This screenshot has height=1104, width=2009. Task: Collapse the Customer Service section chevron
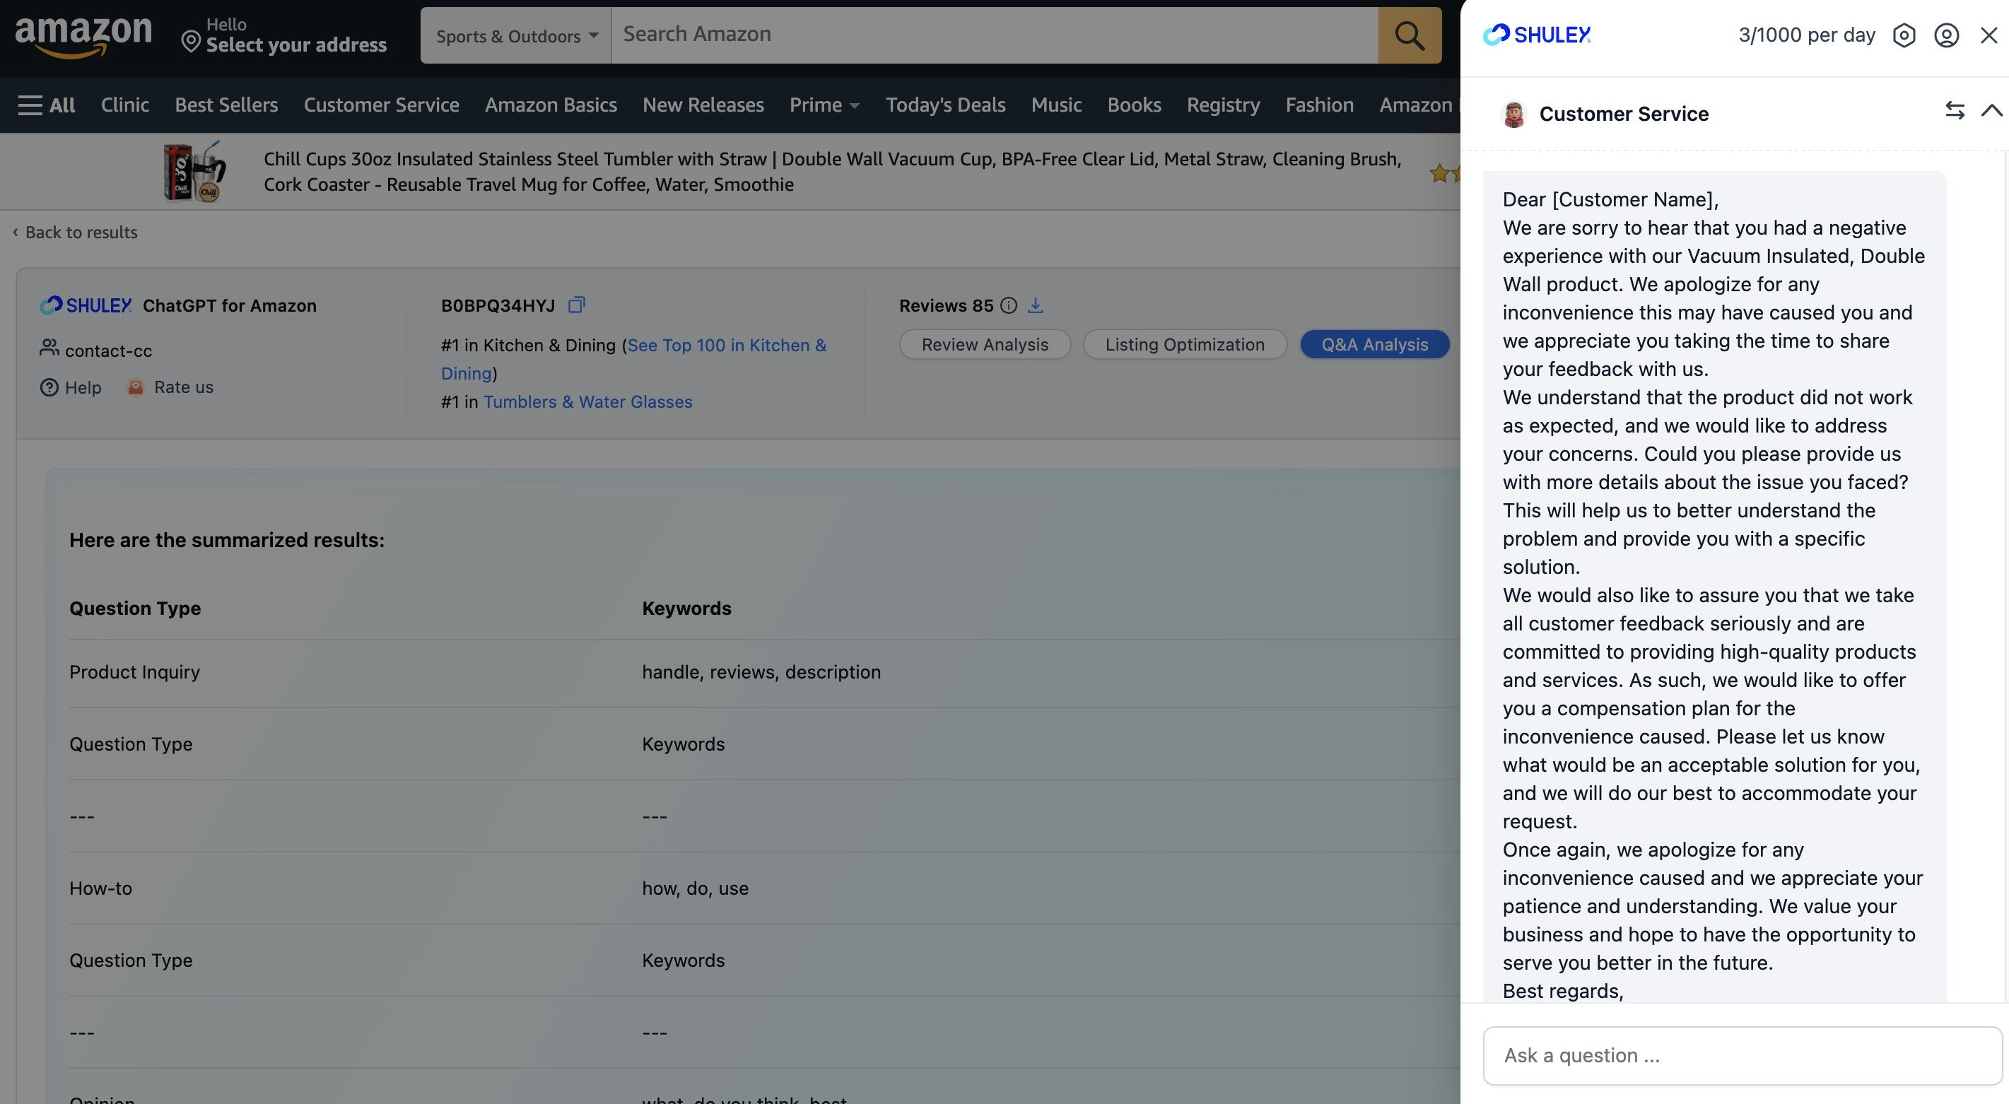point(1992,111)
